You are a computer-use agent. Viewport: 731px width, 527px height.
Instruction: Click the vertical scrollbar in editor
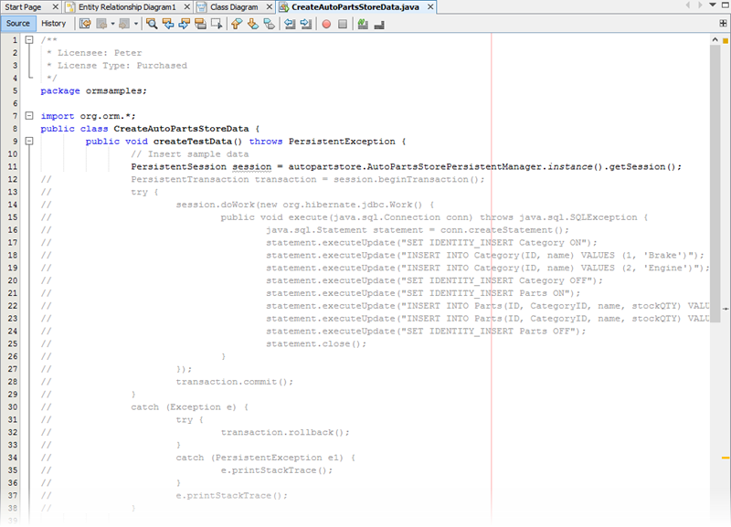[725, 183]
